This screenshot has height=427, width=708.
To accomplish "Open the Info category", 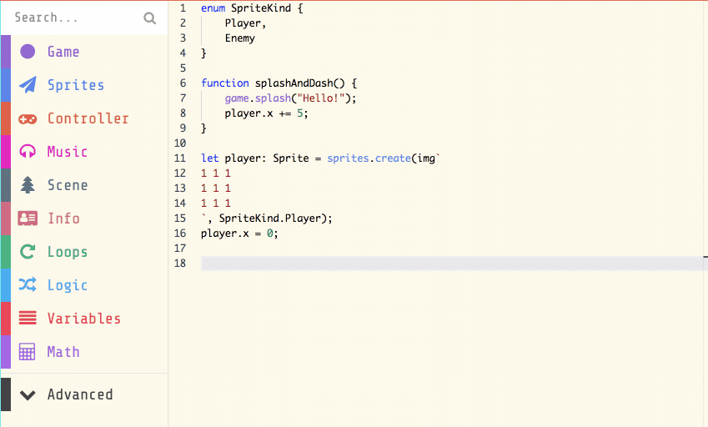I will (x=63, y=219).
